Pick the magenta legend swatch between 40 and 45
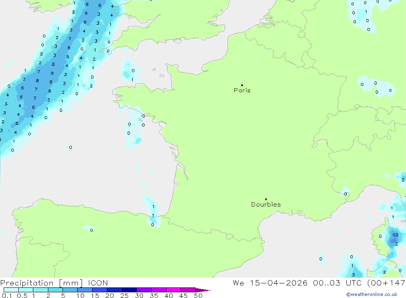Image resolution: width=406 pixels, height=298 pixels. click(x=173, y=290)
